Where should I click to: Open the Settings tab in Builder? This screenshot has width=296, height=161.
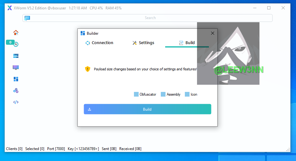click(143, 43)
